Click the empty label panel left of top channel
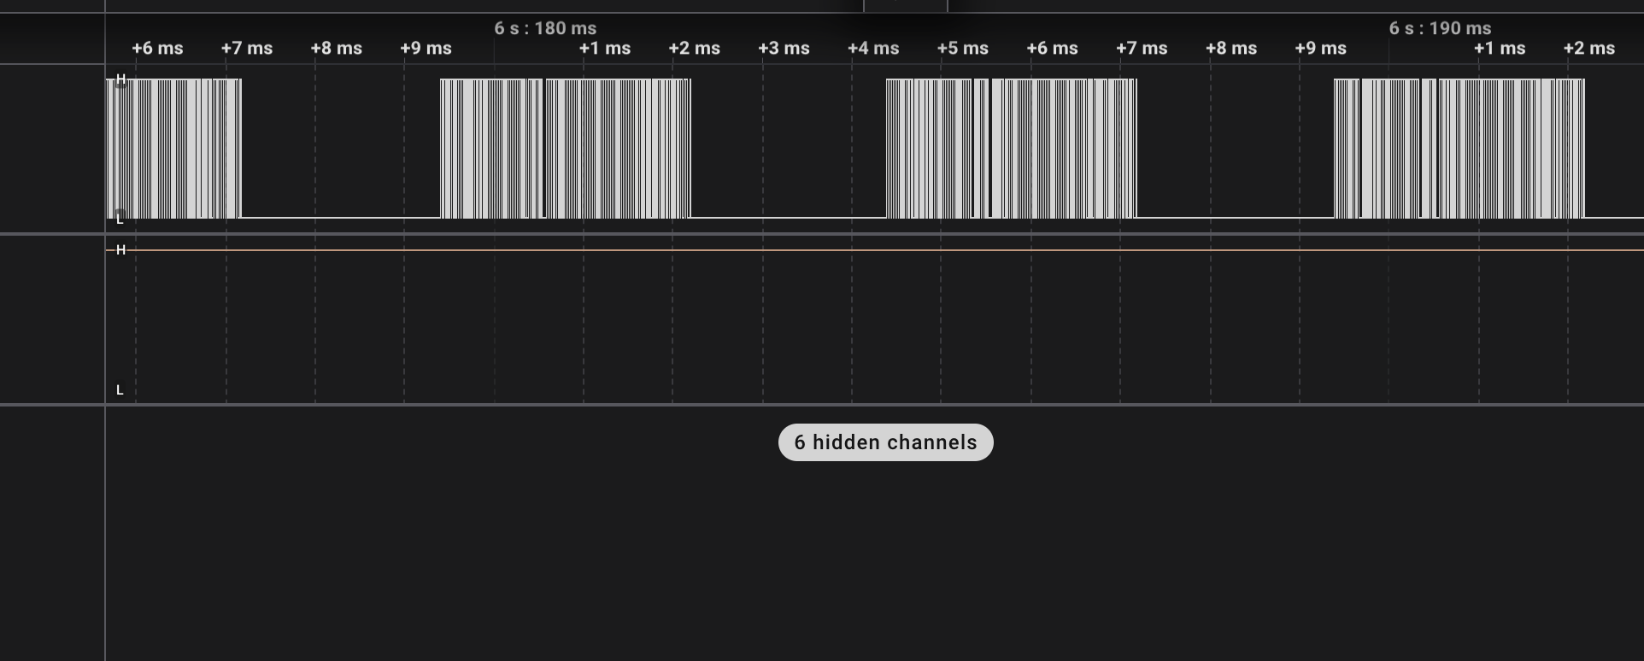Image resolution: width=1644 pixels, height=661 pixels. [51, 149]
